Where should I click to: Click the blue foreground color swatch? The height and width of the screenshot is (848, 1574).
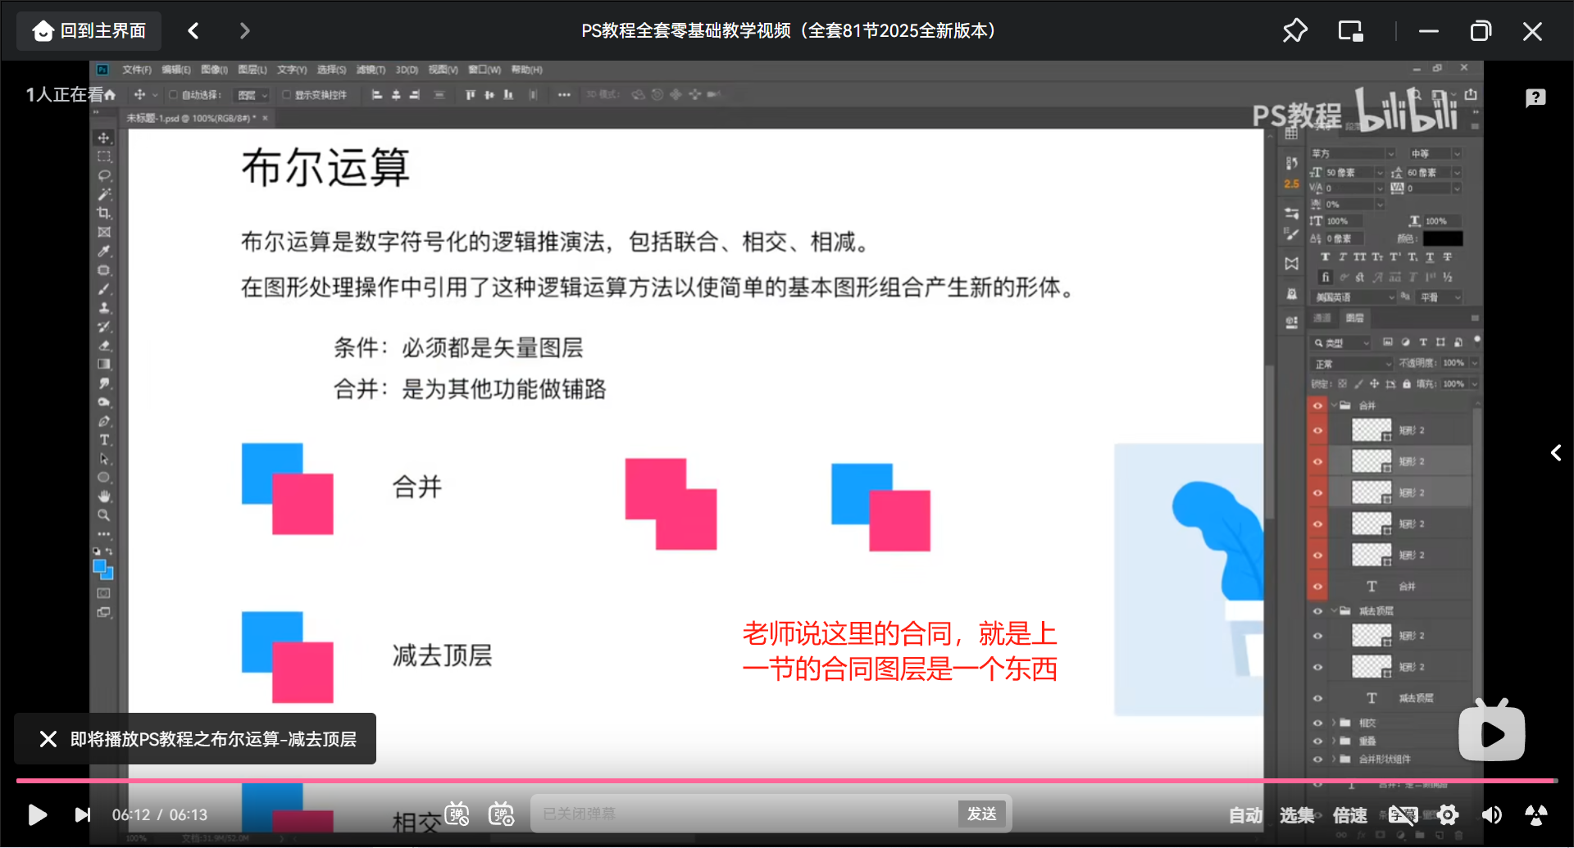click(100, 565)
